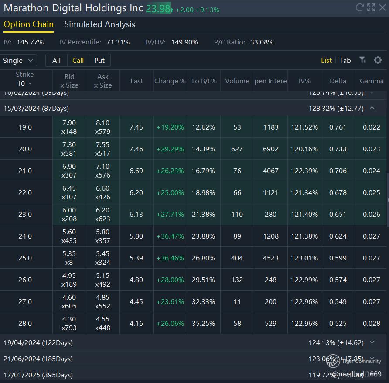Click the 5.60 bid price for strike 24.0
Screen dimensions: 389x383
[69, 232]
